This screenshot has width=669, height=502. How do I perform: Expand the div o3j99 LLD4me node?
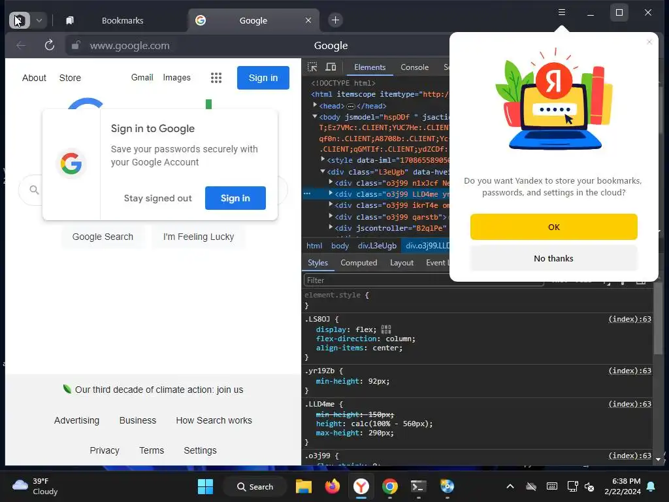tap(331, 193)
